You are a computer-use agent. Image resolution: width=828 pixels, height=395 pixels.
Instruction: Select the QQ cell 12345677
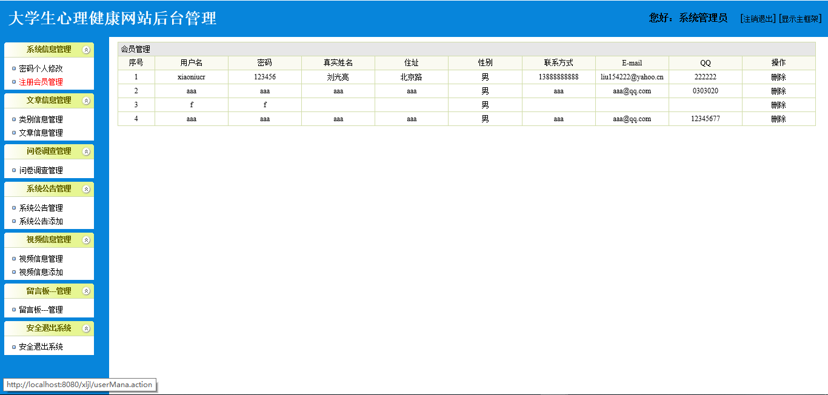706,119
